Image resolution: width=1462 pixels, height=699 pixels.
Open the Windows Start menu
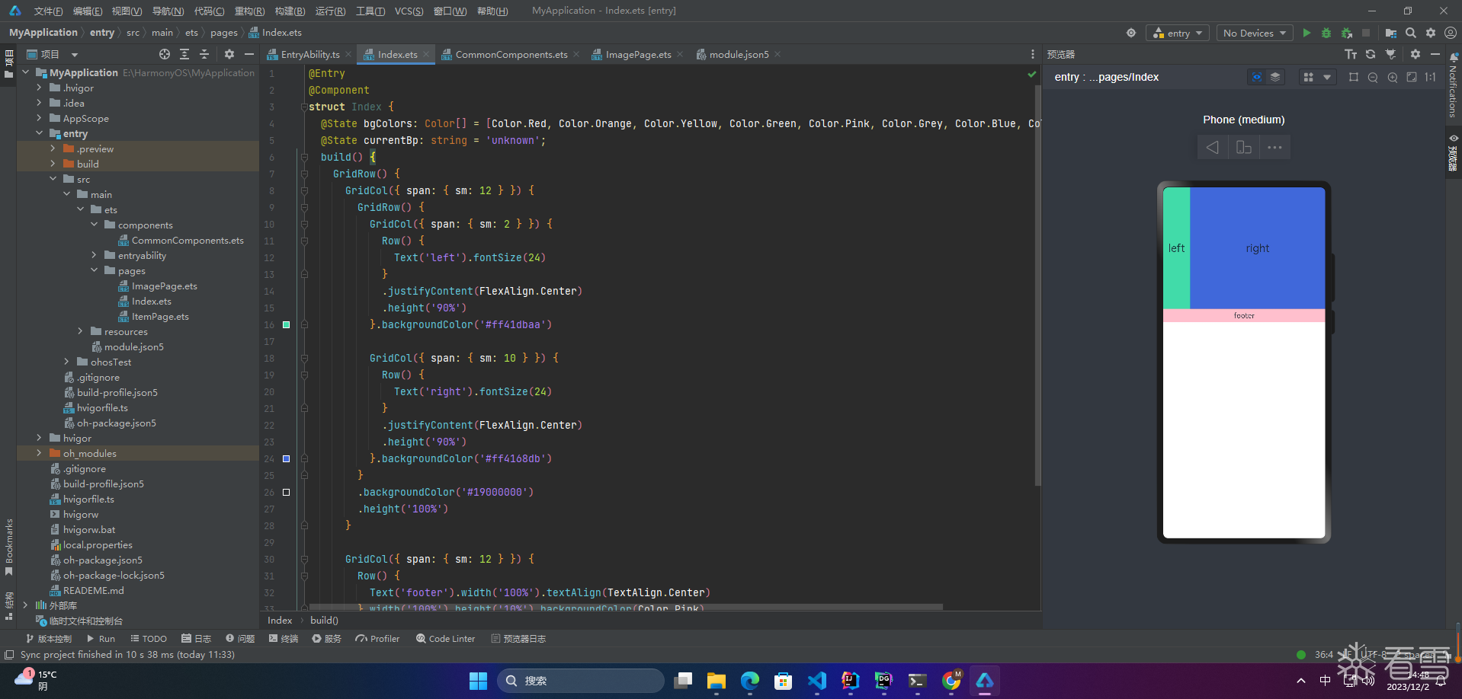478,681
